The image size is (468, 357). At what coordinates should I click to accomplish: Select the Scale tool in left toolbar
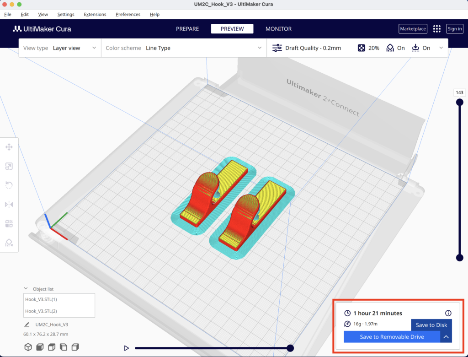click(9, 166)
